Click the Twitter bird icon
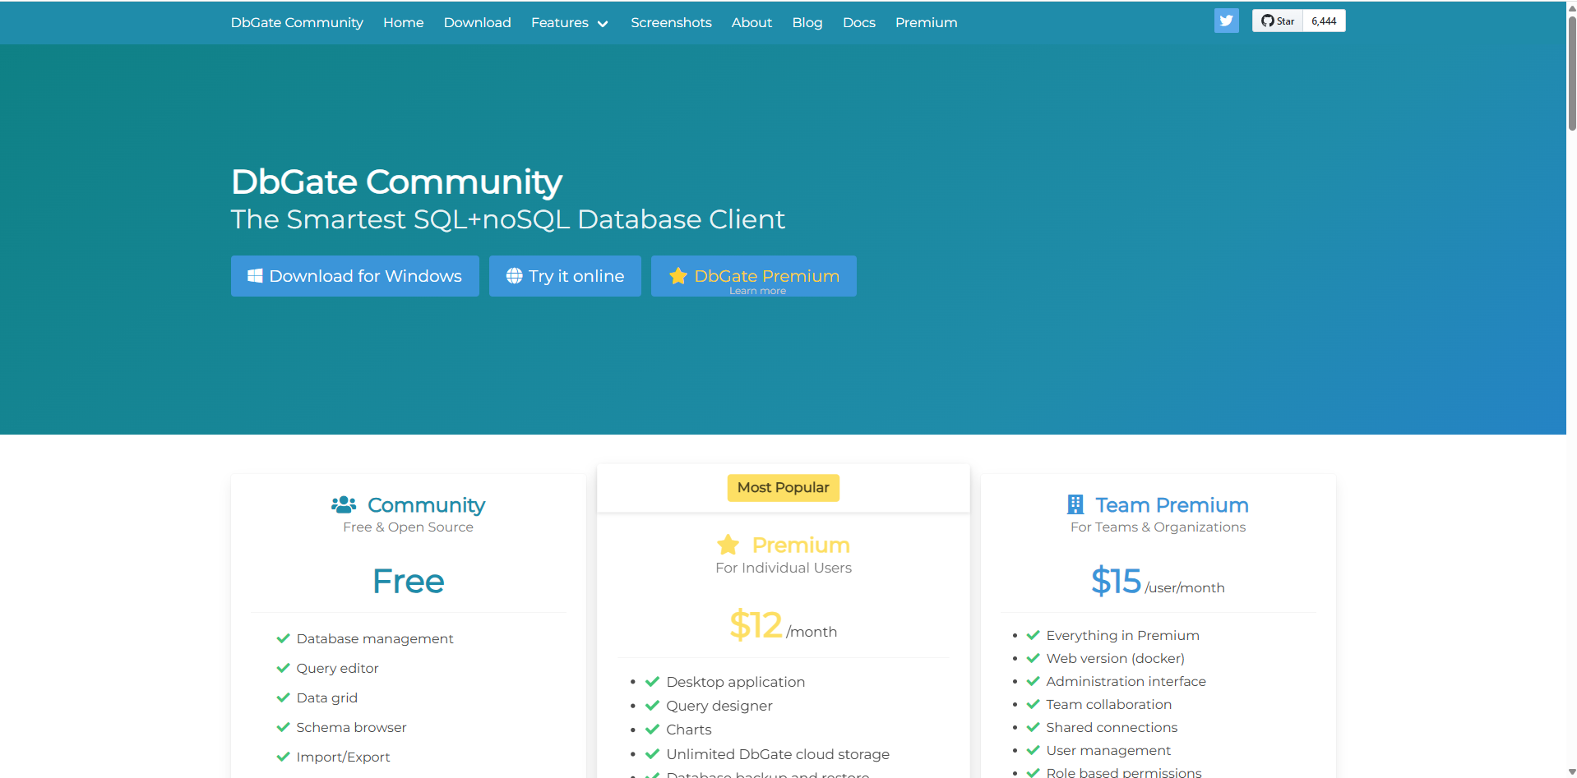 [1226, 21]
